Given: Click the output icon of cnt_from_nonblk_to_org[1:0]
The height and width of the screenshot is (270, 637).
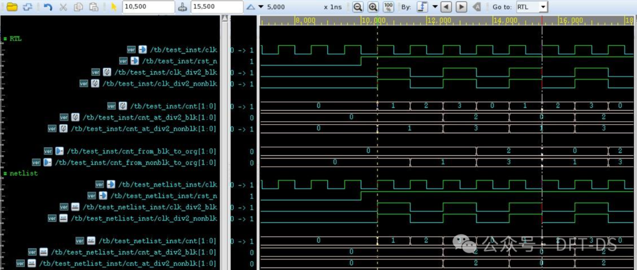Looking at the screenshot, I should (48, 162).
